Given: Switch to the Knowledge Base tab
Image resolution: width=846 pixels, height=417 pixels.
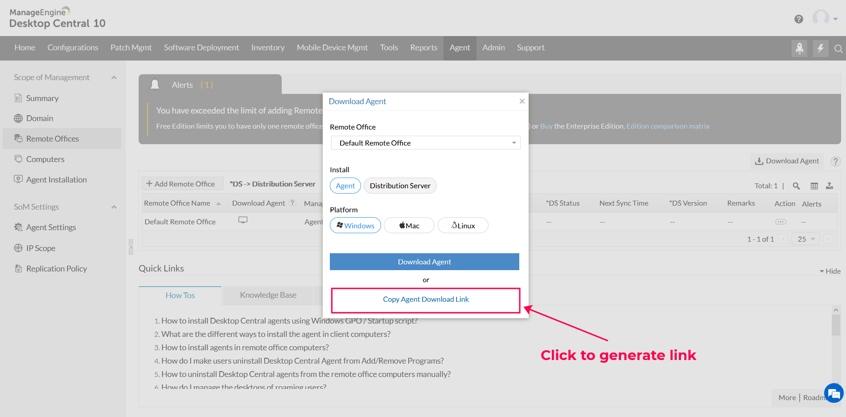Looking at the screenshot, I should 268,295.
